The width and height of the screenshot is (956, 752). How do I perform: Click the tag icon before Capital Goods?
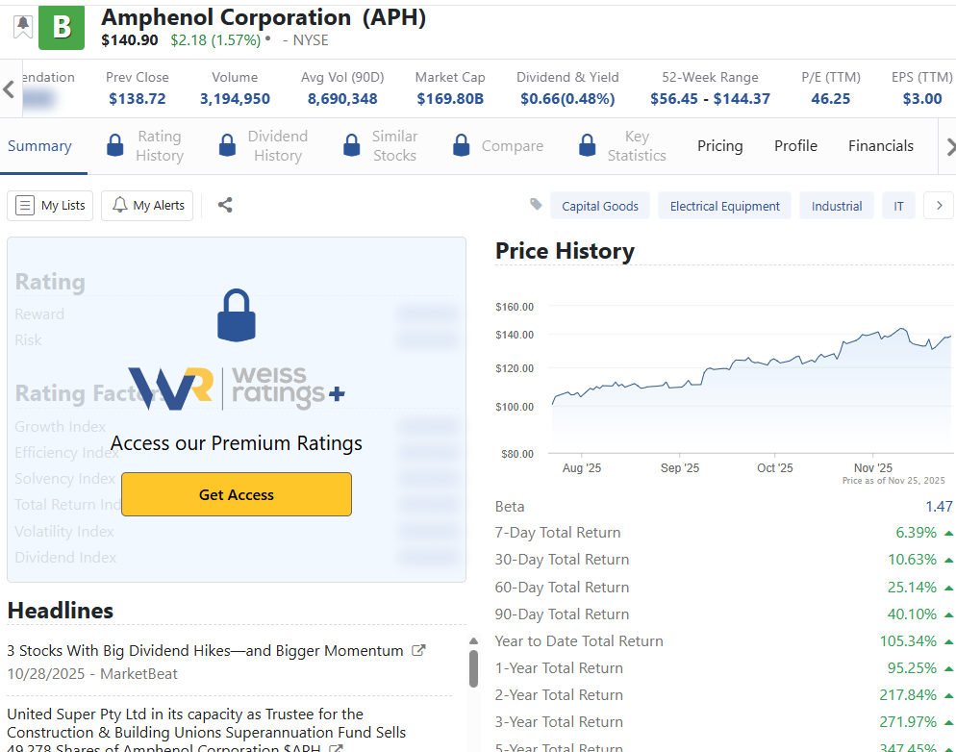536,205
